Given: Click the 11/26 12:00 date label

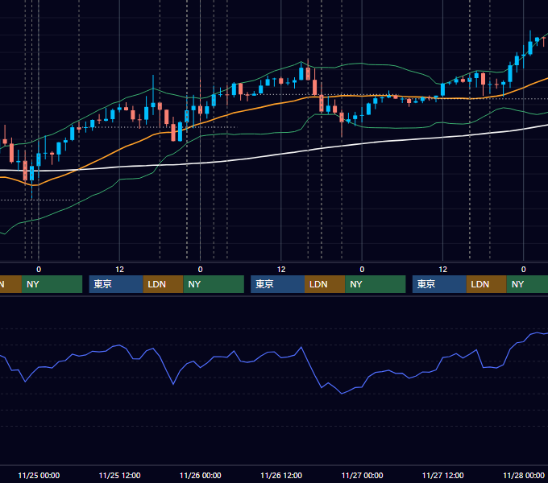Looking at the screenshot, I should tap(281, 475).
